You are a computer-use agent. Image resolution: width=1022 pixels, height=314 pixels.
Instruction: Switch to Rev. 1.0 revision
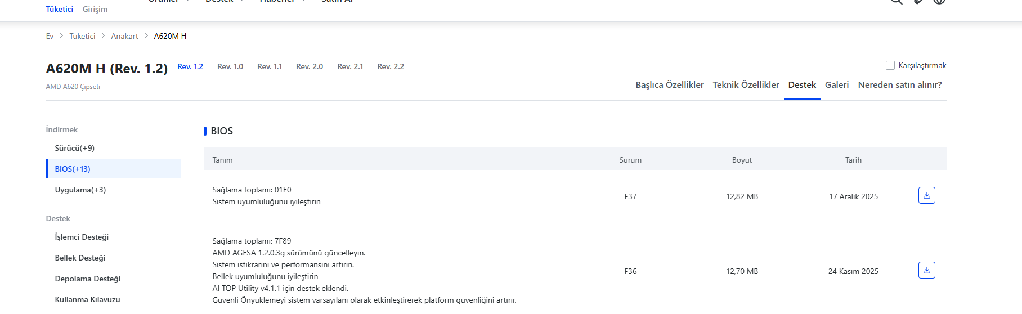pos(230,66)
